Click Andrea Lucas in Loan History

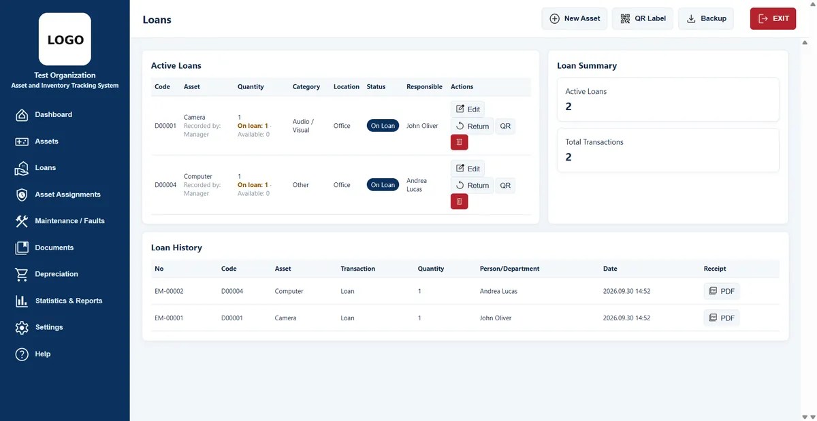click(498, 291)
